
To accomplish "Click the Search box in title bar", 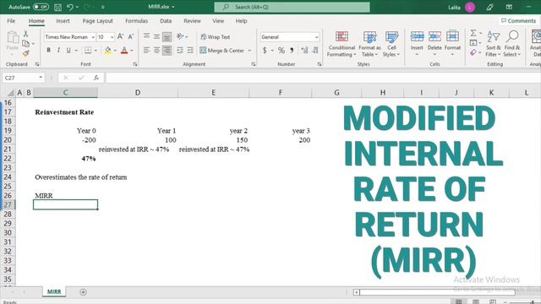I will (x=292, y=7).
